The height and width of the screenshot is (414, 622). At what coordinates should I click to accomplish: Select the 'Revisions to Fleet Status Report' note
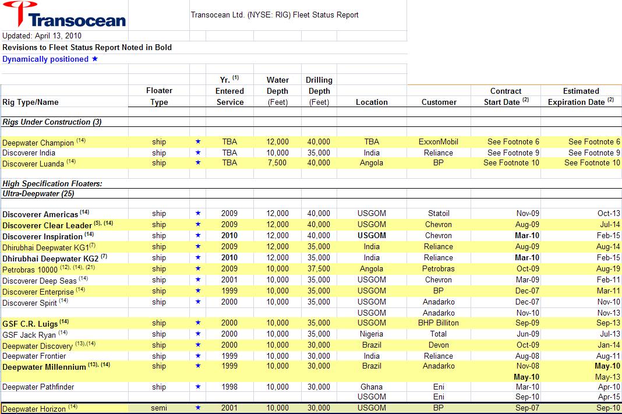(x=87, y=47)
